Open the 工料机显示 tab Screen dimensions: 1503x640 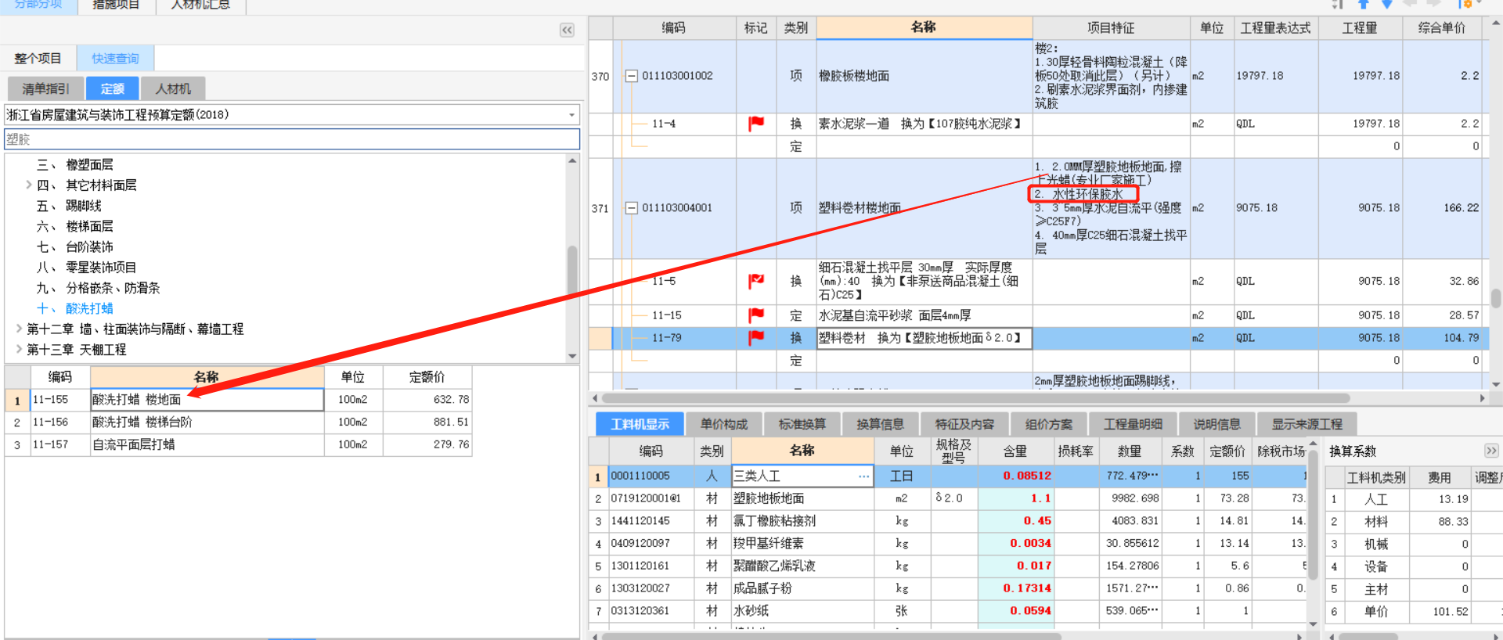click(640, 424)
